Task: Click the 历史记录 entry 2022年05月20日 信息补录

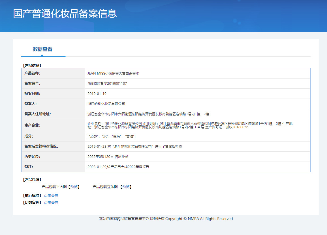Action: click(108, 157)
